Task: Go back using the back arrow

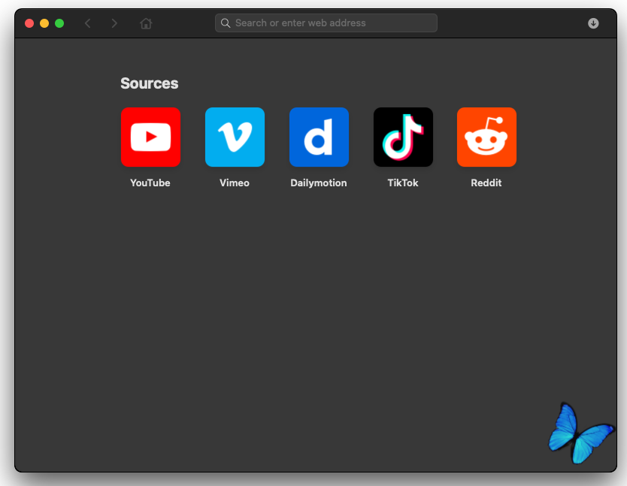Action: [x=88, y=23]
